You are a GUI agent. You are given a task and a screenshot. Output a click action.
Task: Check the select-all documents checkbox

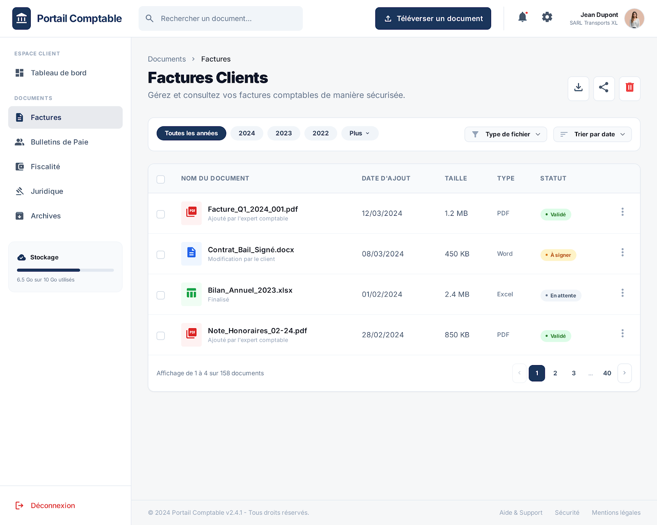(x=161, y=179)
